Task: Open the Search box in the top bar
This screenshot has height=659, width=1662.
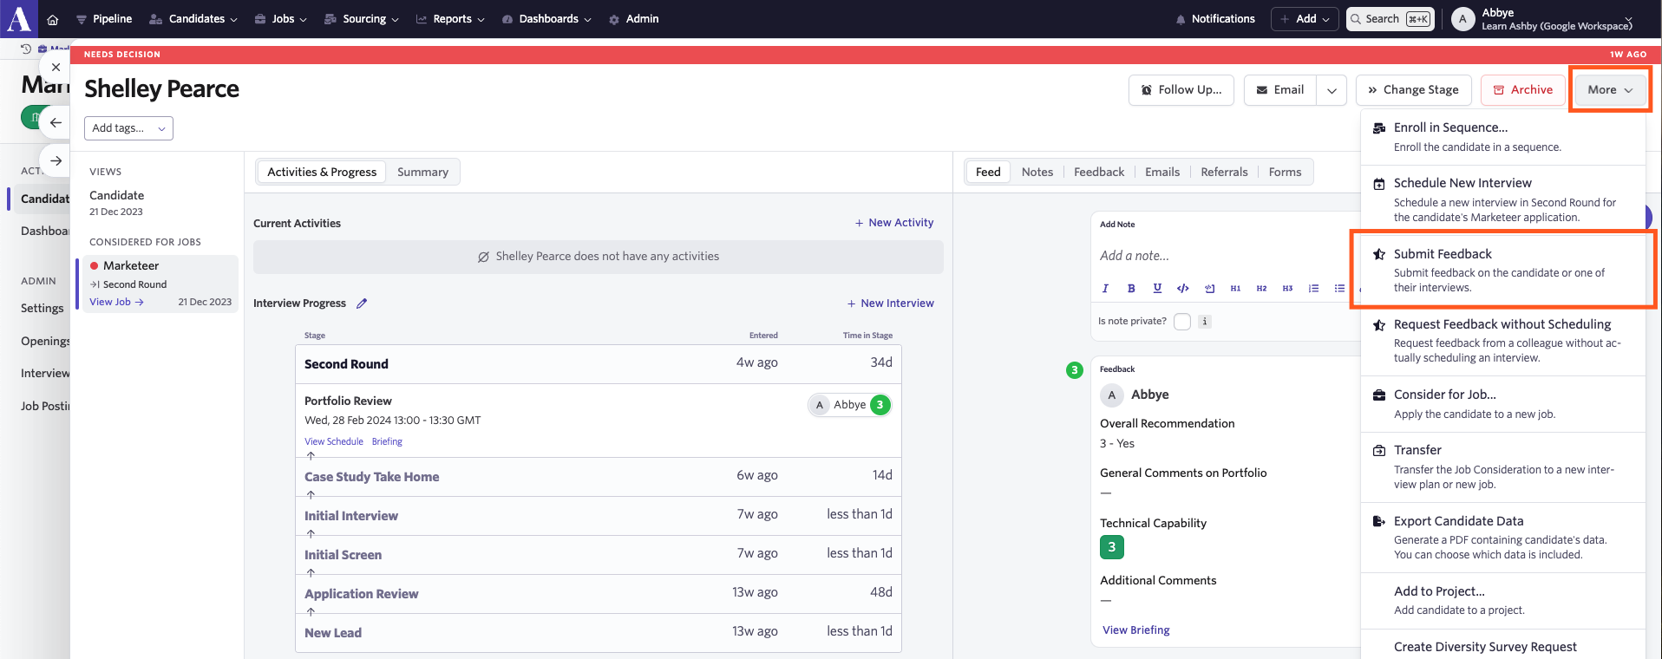Action: click(1390, 19)
